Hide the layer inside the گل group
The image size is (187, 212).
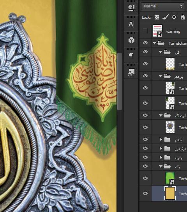coord(145,64)
